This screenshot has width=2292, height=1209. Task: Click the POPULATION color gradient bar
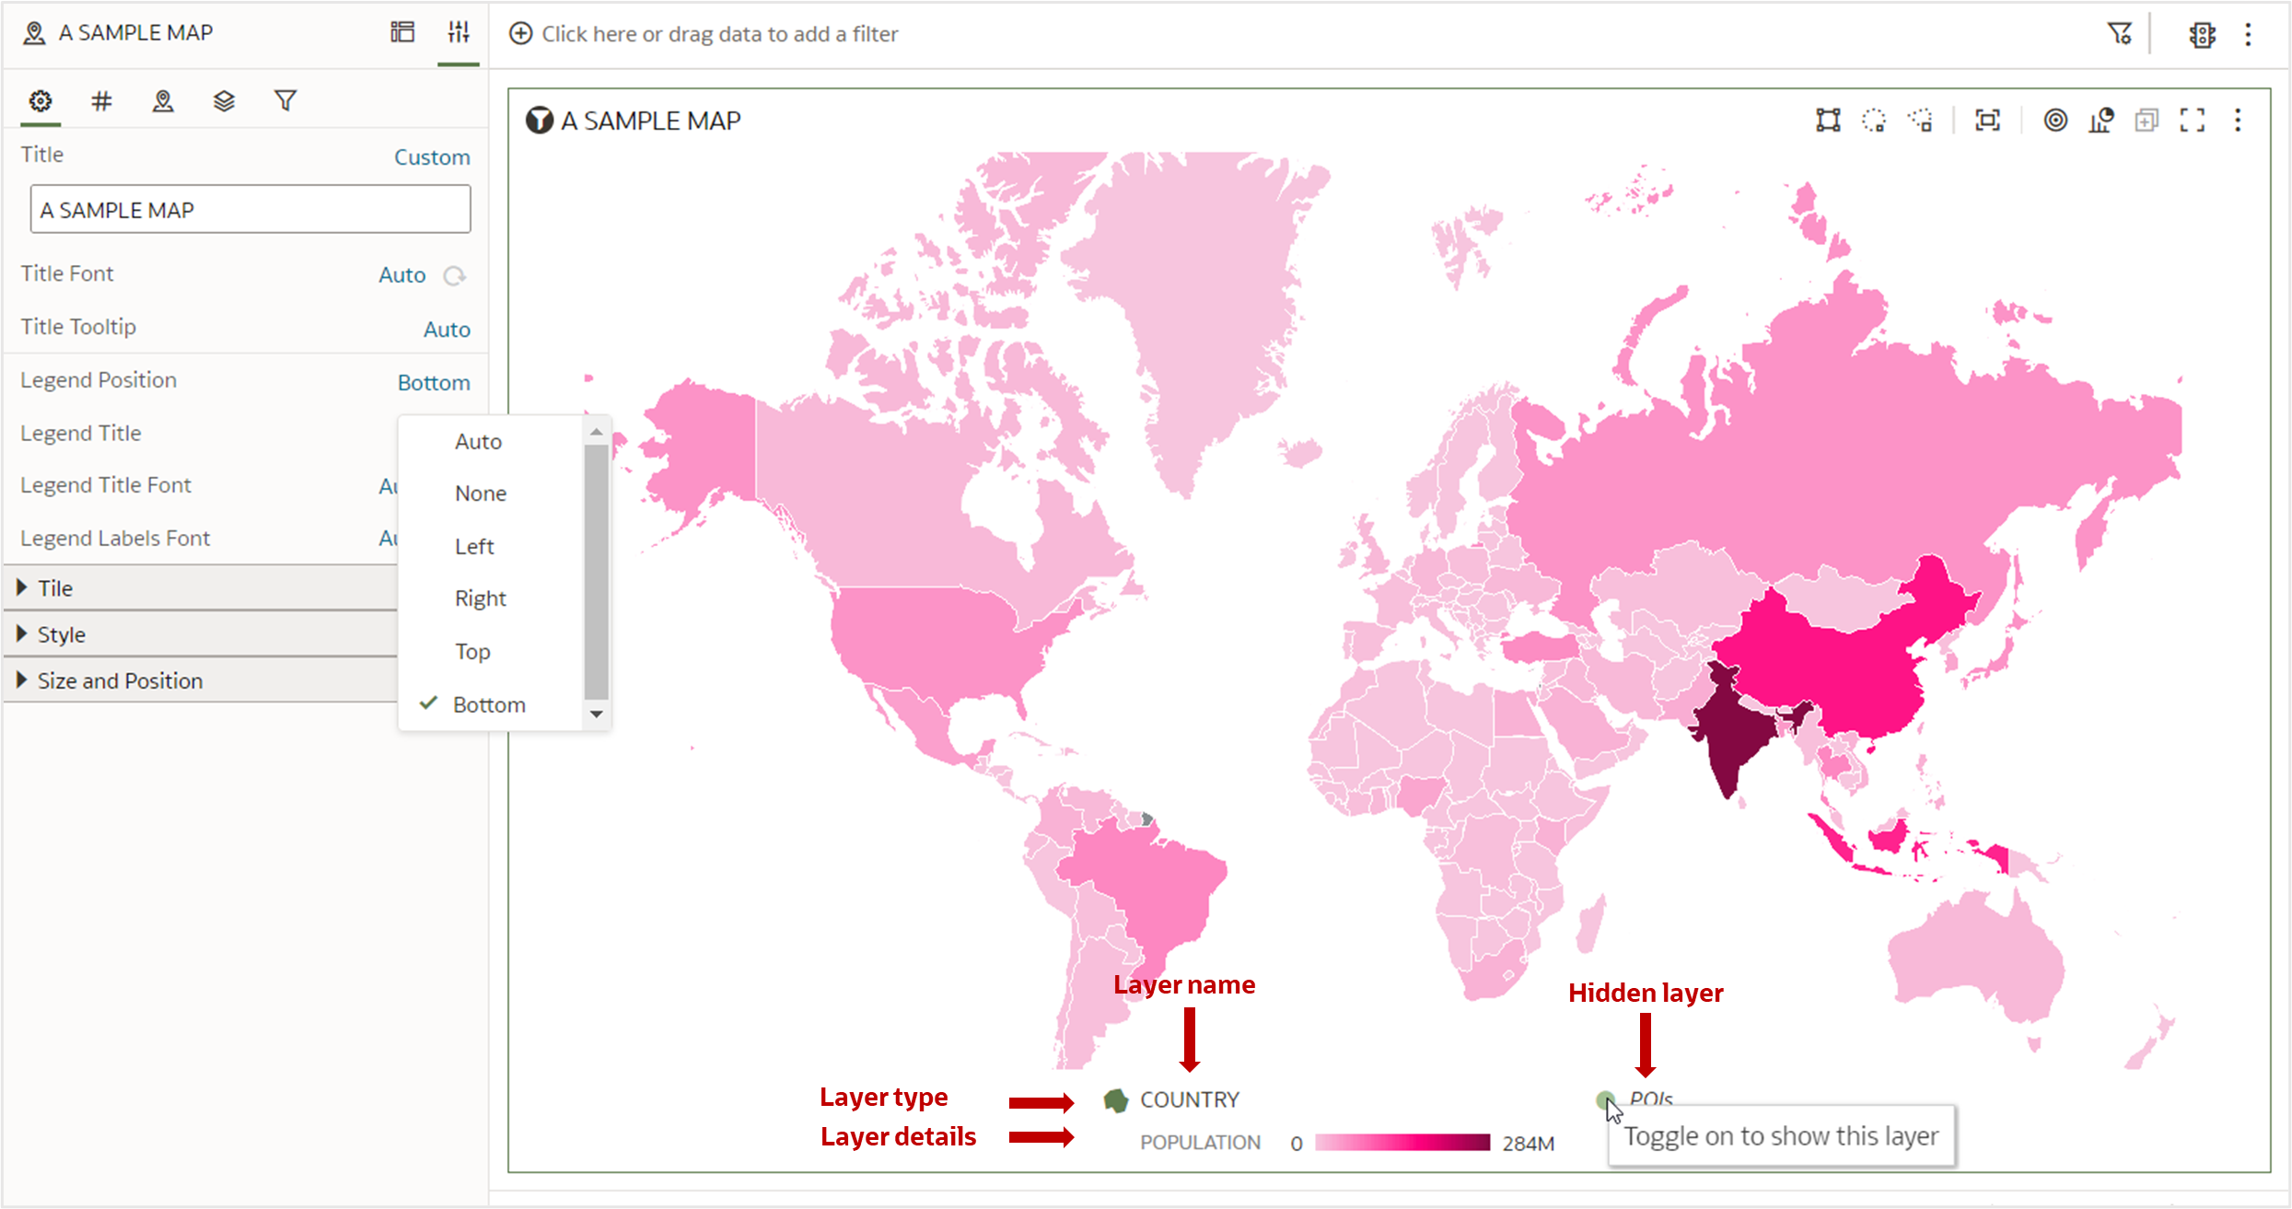click(1402, 1143)
